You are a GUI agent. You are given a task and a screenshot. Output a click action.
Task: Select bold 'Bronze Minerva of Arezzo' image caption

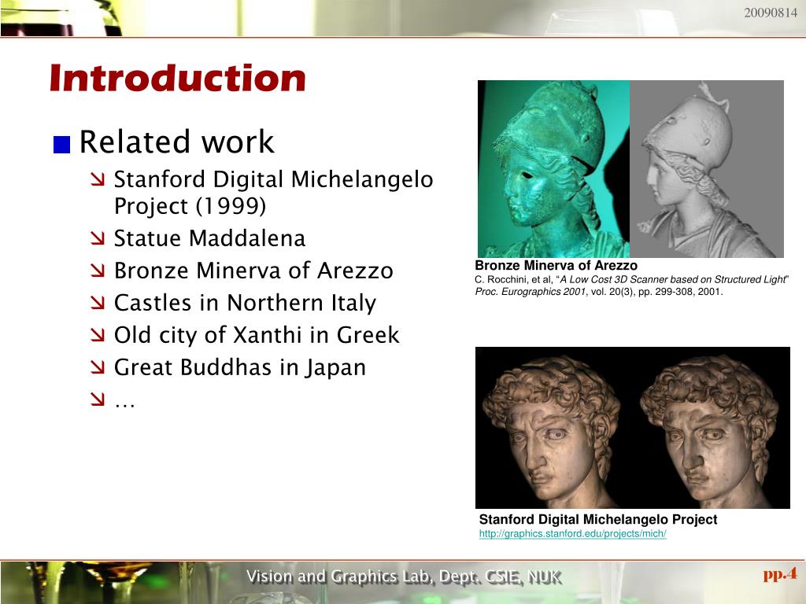[556, 266]
